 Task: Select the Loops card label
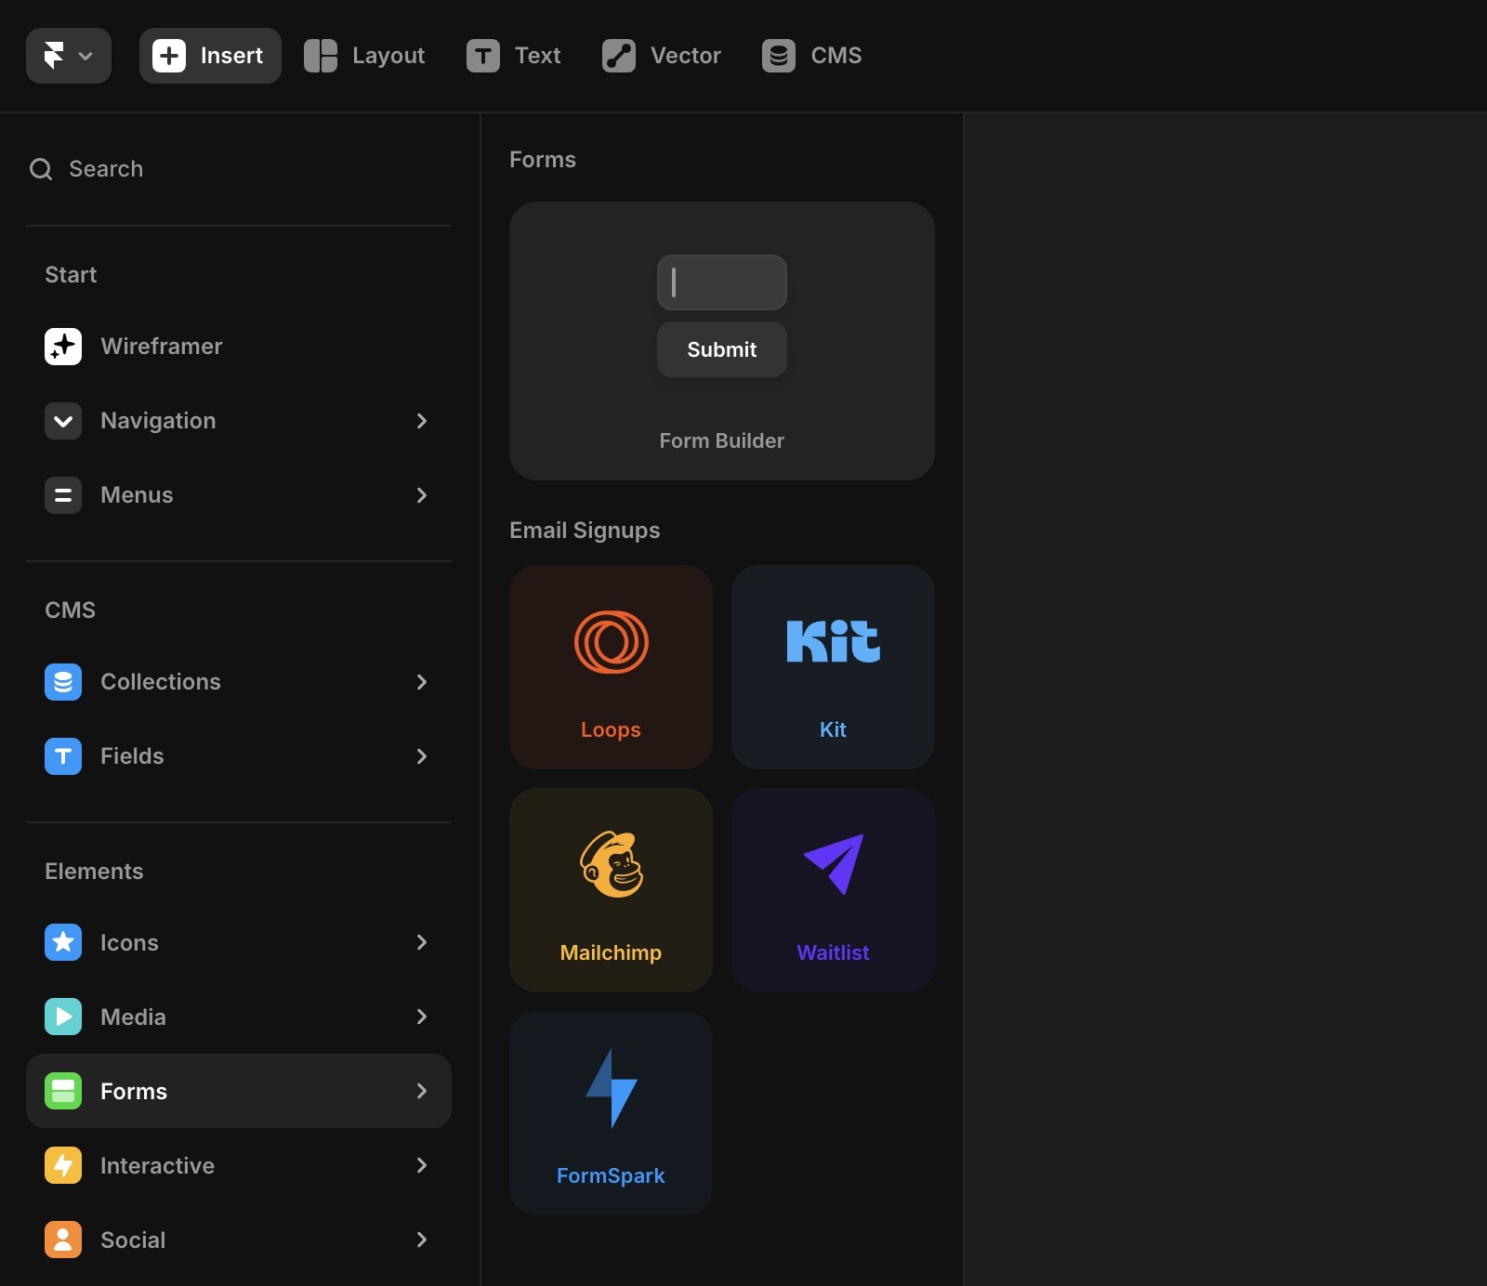[611, 729]
